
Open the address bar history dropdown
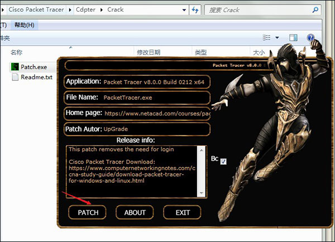184,10
